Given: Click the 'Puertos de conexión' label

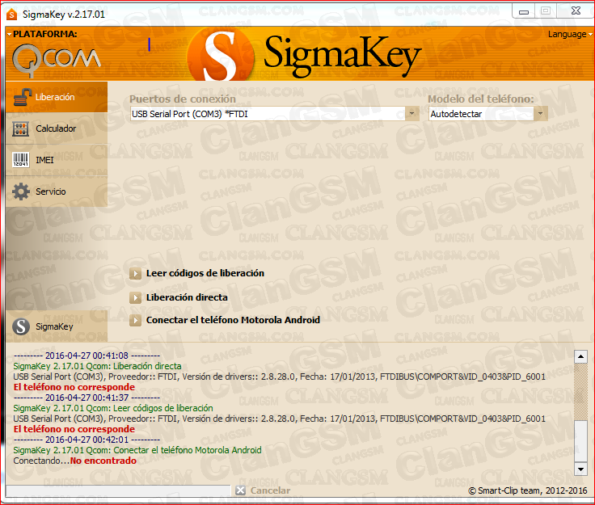Looking at the screenshot, I should (183, 99).
